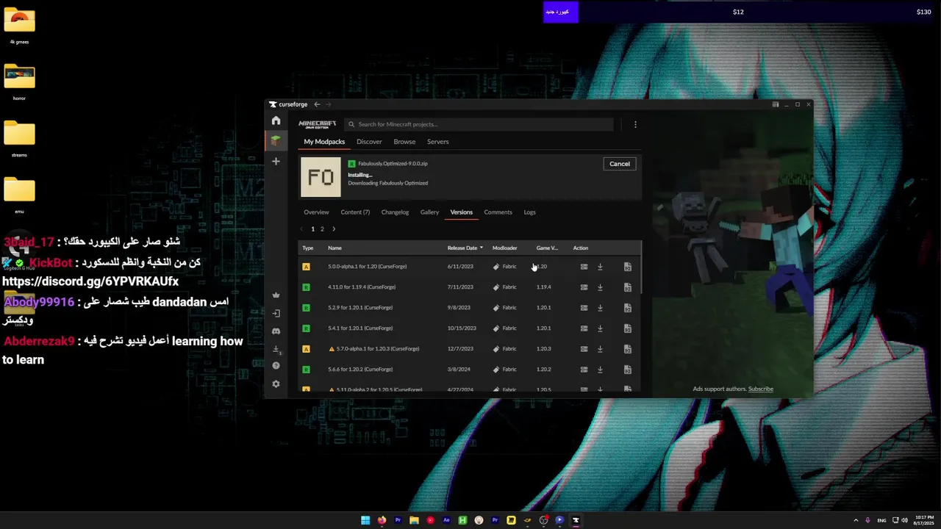This screenshot has width=941, height=529.
Task: Download version 5.4.1 for 1.20.1
Action: coord(600,328)
